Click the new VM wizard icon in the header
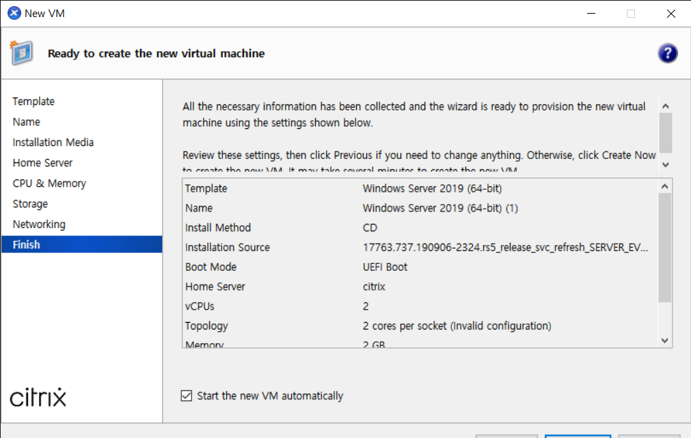The width and height of the screenshot is (691, 438). coord(21,53)
